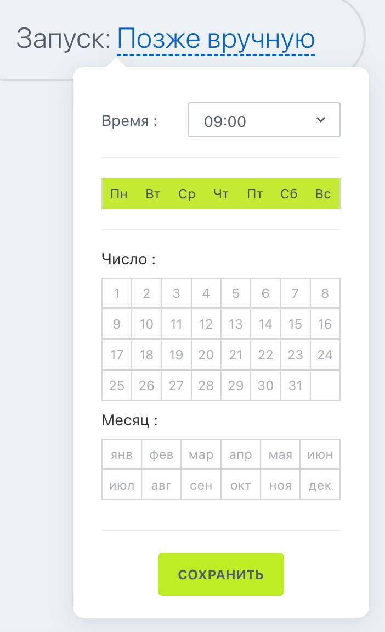The width and height of the screenshot is (385, 632).
Task: Toggle the Пн weekday
Action: pos(119,194)
